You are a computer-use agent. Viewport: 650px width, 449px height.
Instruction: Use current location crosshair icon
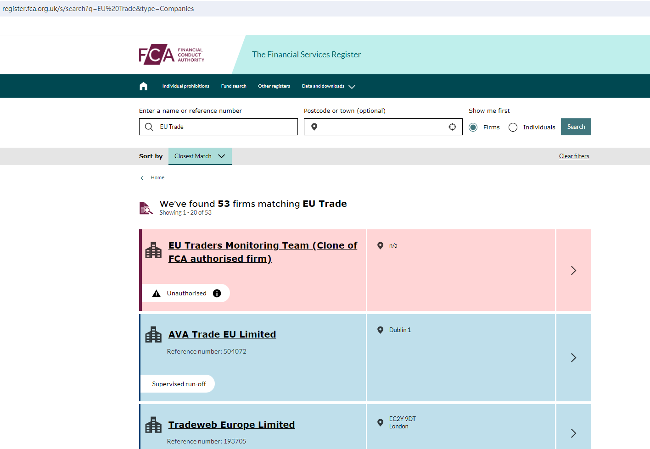click(453, 127)
